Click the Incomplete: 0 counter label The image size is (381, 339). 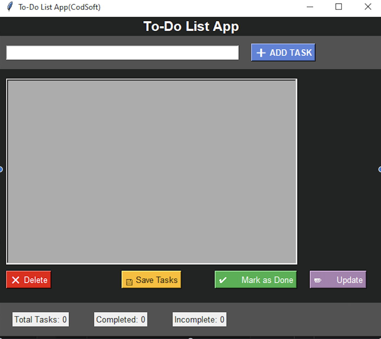tap(199, 319)
